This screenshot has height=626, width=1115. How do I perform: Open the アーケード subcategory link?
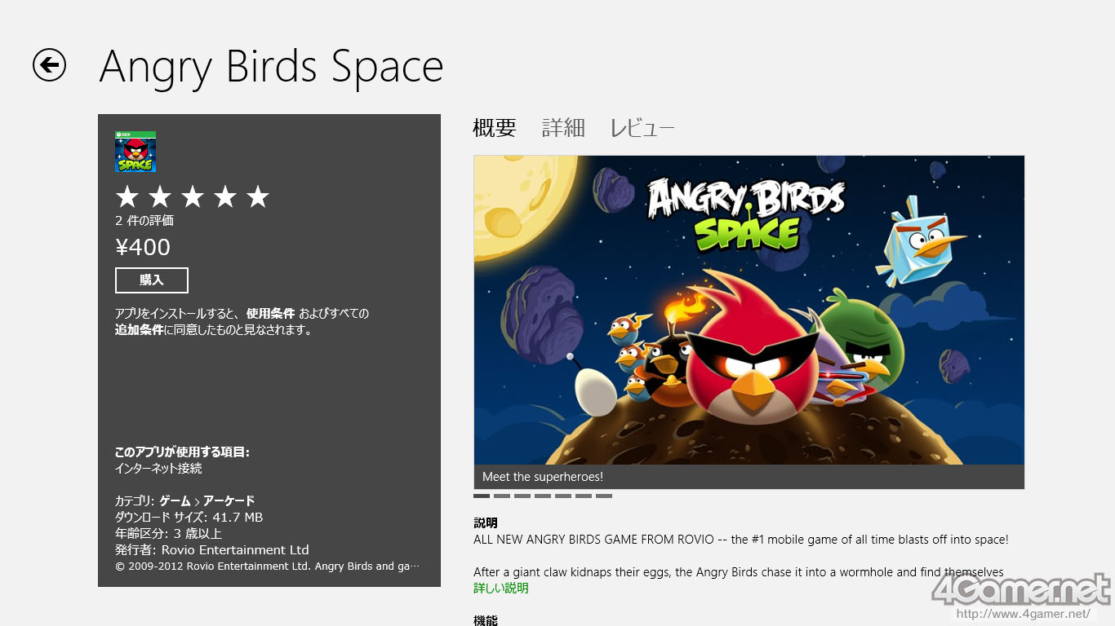coord(229,500)
